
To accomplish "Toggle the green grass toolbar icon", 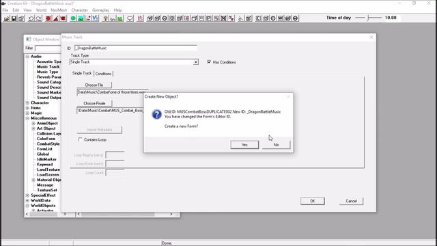I will coord(120,18).
